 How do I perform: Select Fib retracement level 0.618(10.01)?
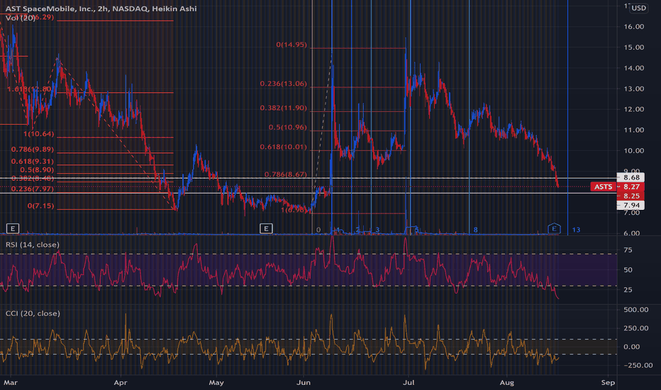coord(283,147)
